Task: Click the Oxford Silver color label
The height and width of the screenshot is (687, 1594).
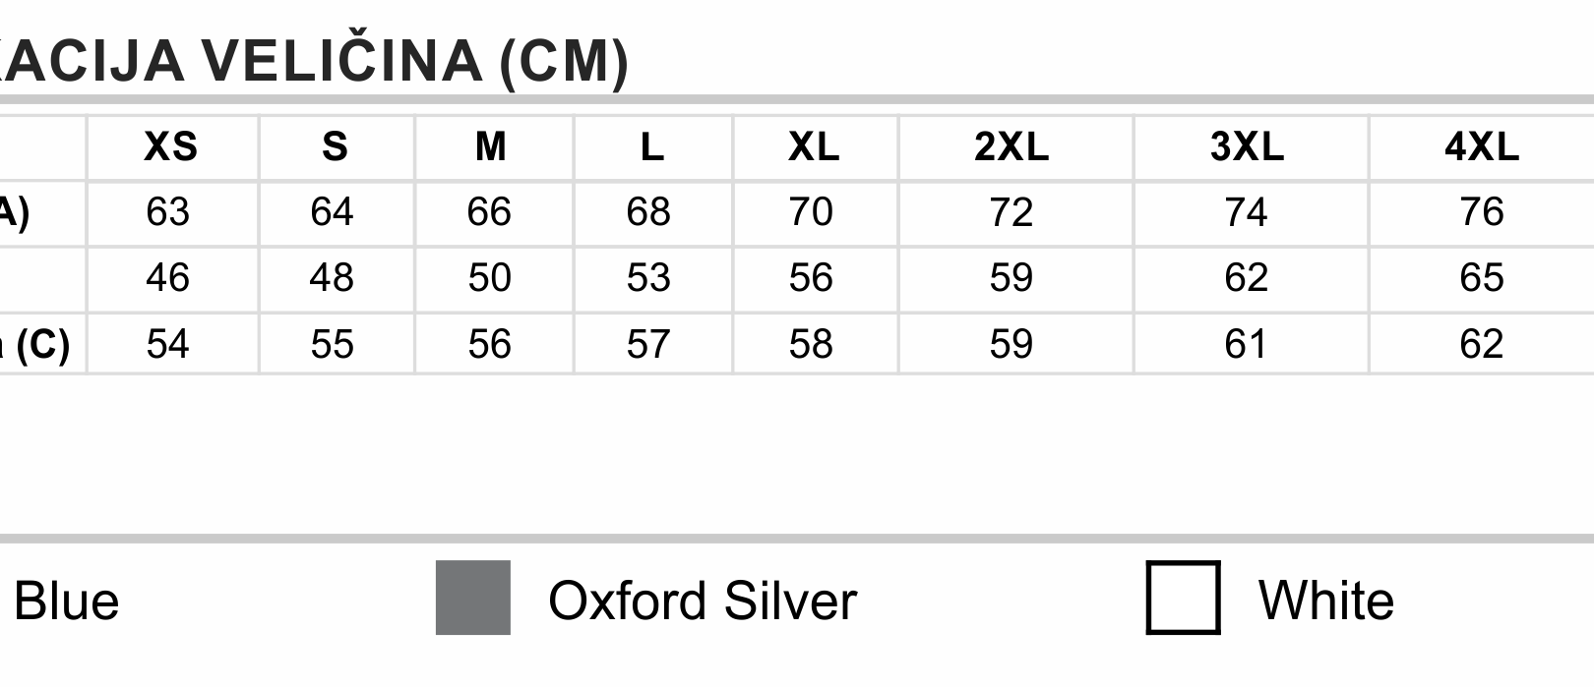Action: [x=703, y=601]
